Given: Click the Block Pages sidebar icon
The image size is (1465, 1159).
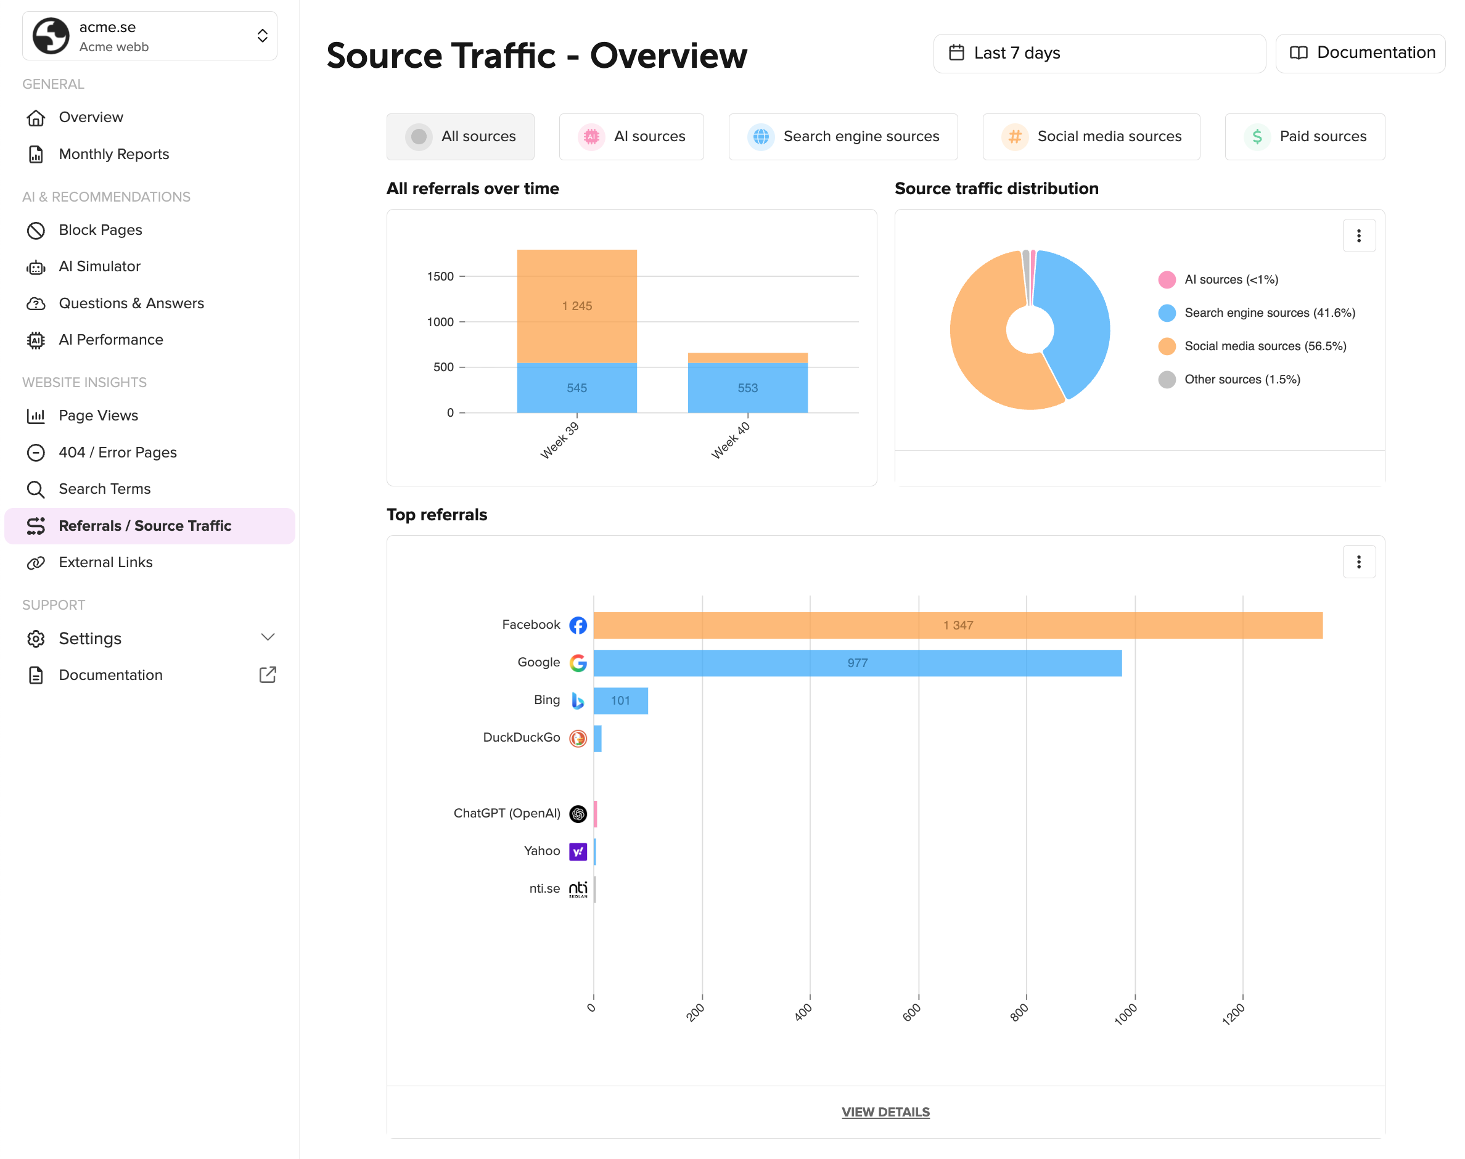Looking at the screenshot, I should tap(36, 230).
